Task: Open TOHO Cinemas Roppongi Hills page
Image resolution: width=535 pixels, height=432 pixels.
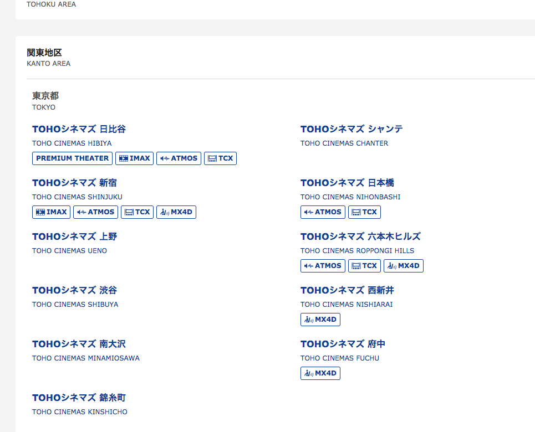Action: pyautogui.click(x=360, y=237)
